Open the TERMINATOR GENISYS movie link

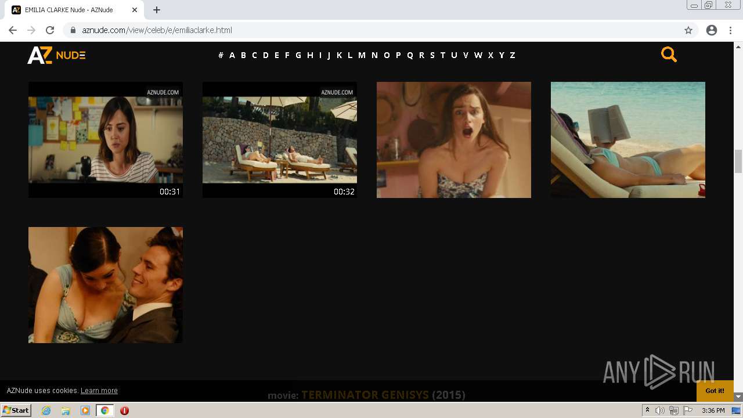tap(365, 395)
